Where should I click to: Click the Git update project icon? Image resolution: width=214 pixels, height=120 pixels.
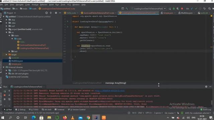click(x=192, y=9)
